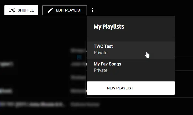This screenshot has width=193, height=115.
Task: Click the Private label under My Fav Songs
Action: [101, 70]
